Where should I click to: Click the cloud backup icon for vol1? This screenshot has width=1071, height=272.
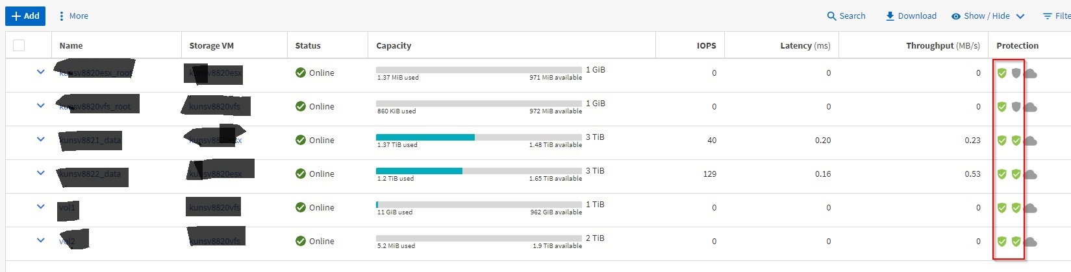1031,209
